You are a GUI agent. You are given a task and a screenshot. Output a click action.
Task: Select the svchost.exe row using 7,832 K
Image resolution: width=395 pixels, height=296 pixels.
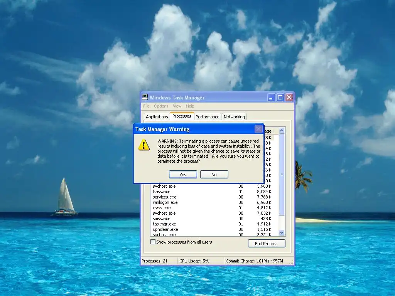coord(212,213)
